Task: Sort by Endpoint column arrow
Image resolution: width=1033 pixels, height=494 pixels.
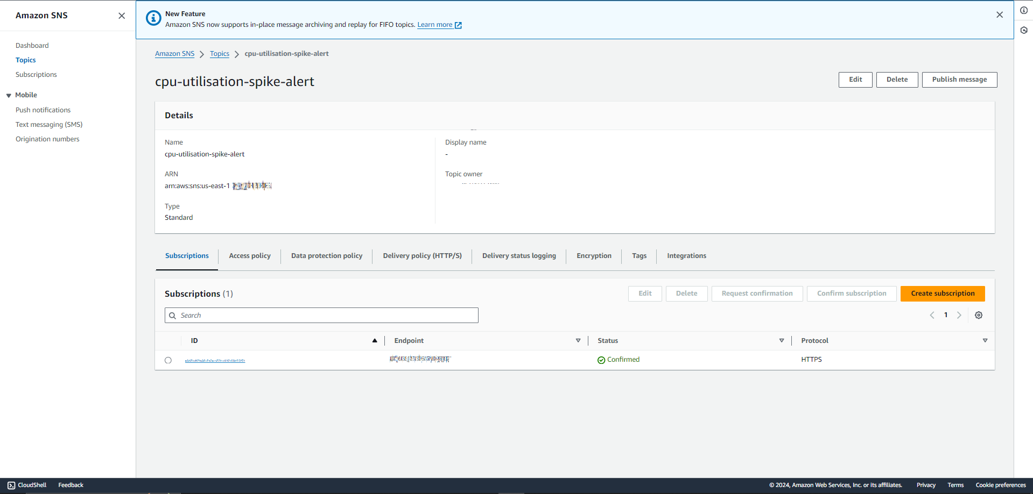Action: 578,341
